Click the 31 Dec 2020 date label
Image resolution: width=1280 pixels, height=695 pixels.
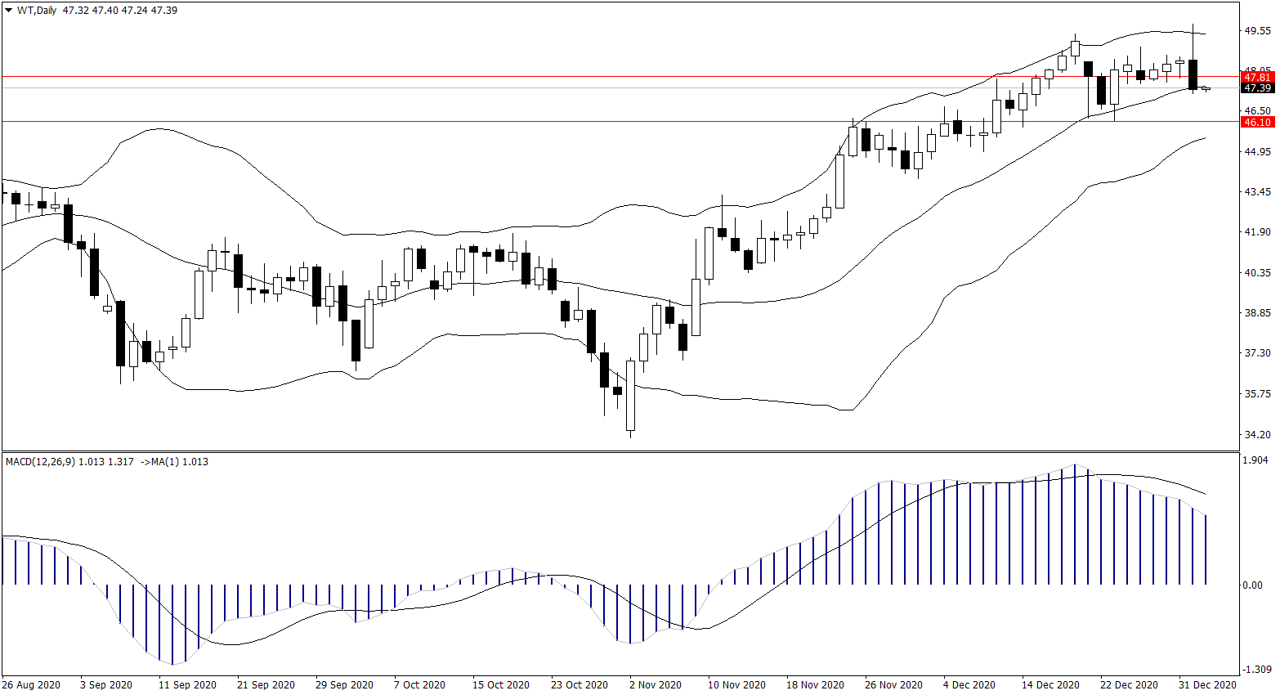click(1207, 684)
